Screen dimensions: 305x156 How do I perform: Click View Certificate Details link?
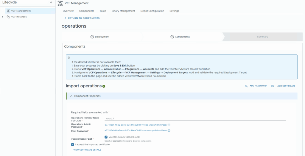[87, 150]
